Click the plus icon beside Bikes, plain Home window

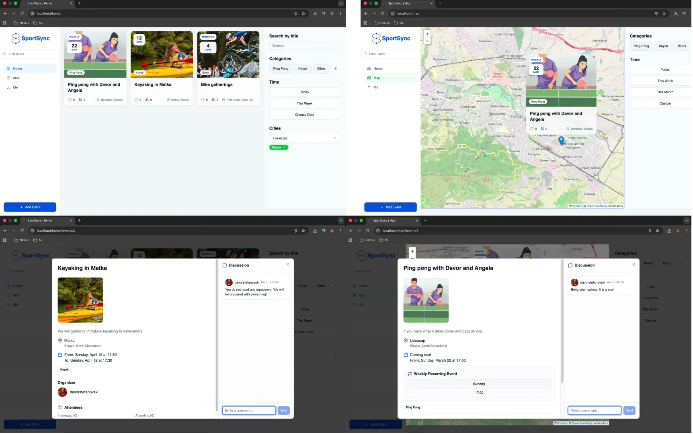[336, 69]
